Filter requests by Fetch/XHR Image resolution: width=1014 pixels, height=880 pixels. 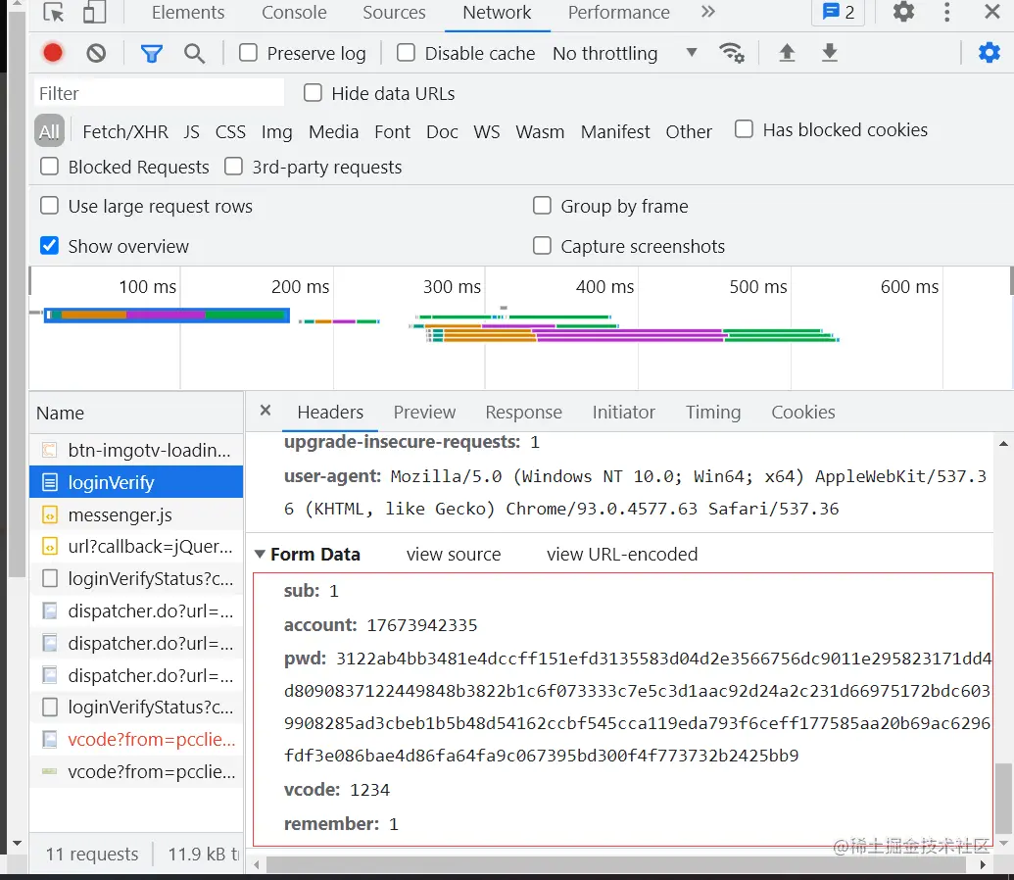coord(125,131)
